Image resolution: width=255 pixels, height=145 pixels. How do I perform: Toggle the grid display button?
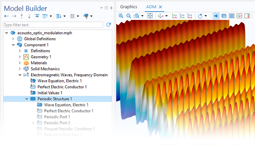click(232, 16)
